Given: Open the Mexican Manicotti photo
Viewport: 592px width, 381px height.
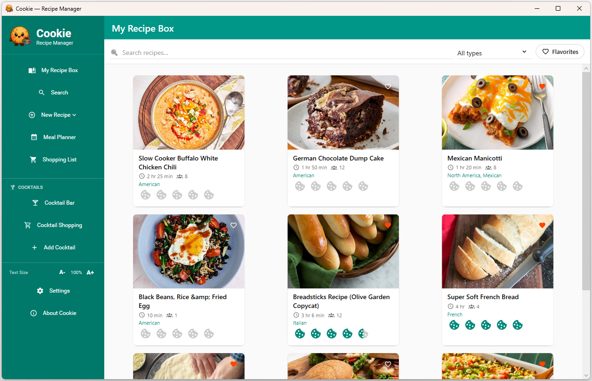Looking at the screenshot, I should pyautogui.click(x=498, y=113).
